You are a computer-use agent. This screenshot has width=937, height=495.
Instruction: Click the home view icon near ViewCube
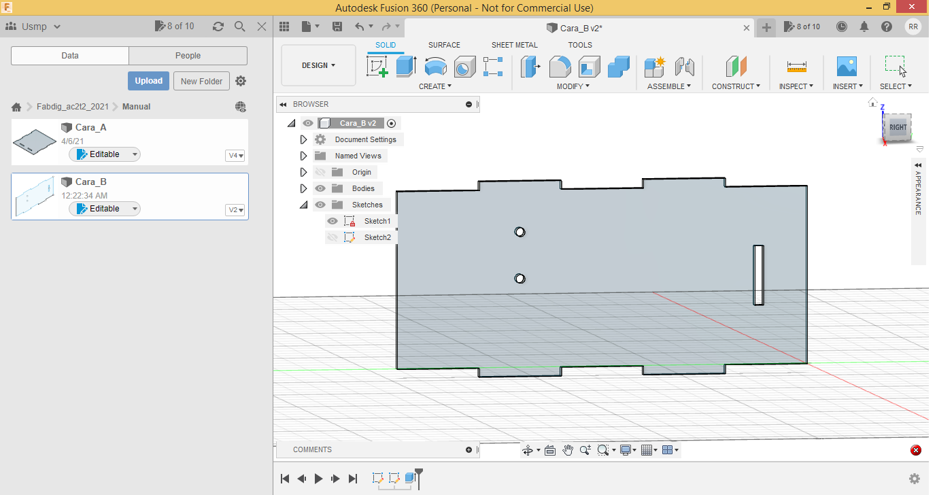click(x=873, y=103)
